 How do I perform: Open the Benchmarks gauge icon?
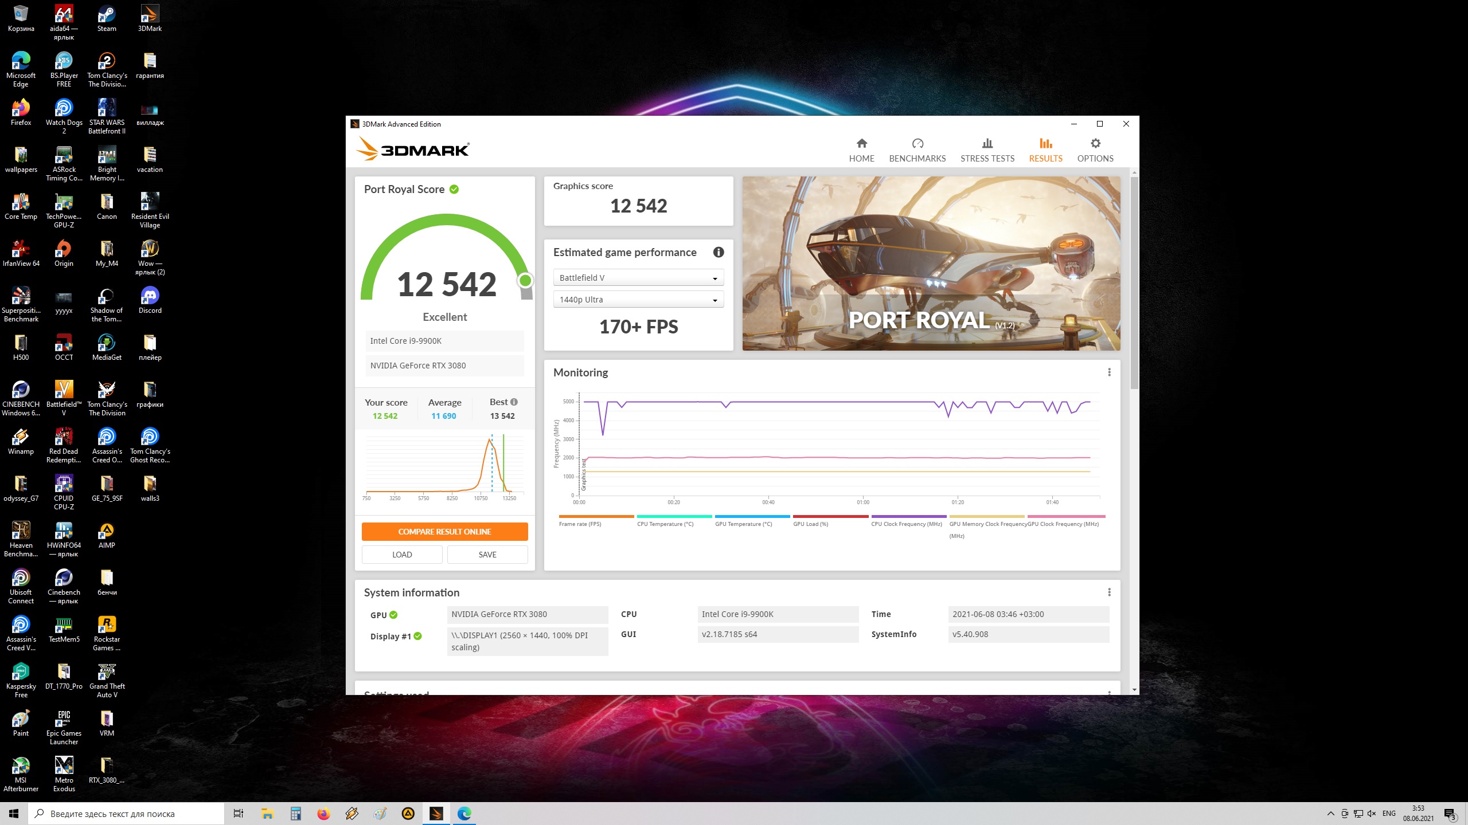(917, 144)
